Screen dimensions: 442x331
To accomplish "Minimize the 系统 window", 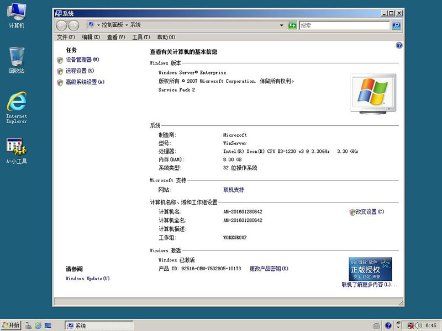I will click(x=384, y=13).
